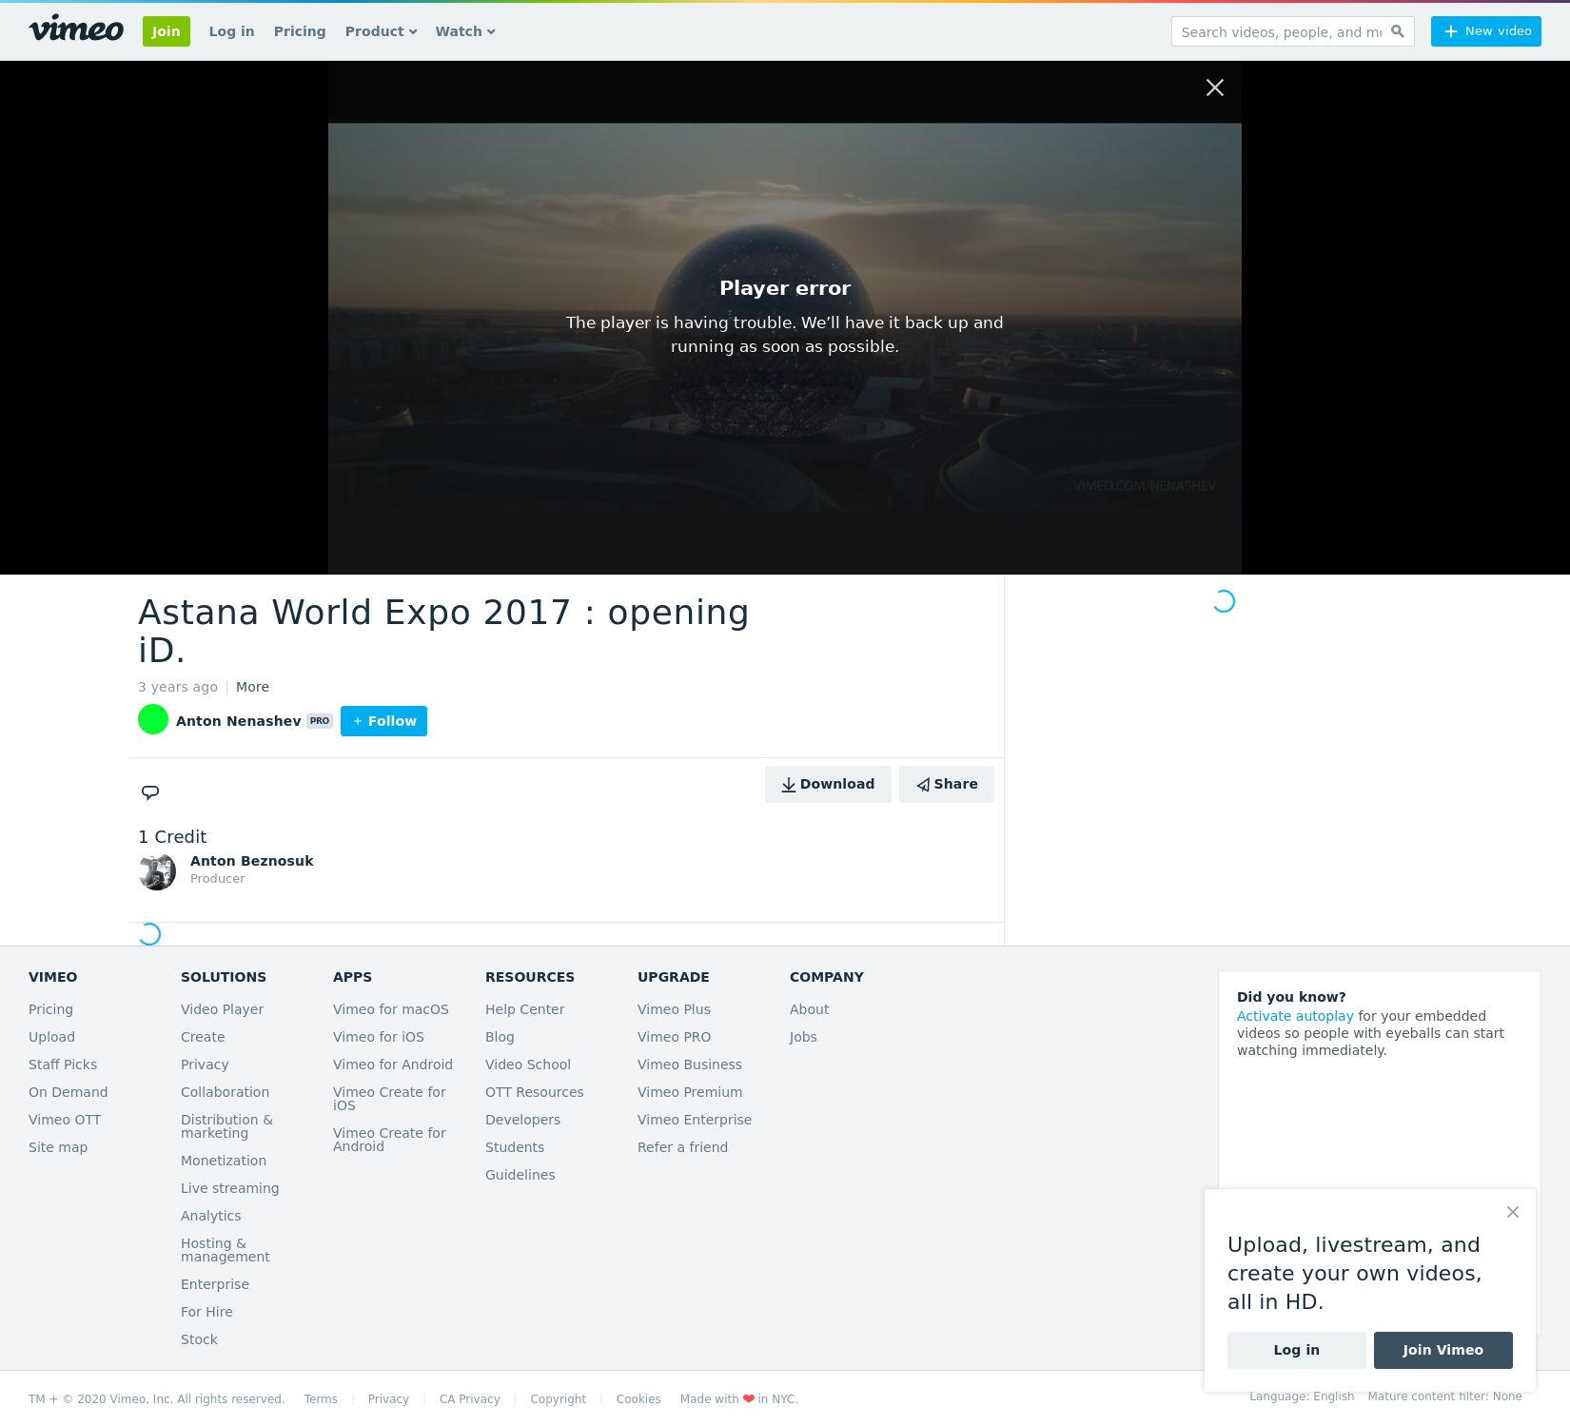Viewport: 1570px width, 1426px height.
Task: Open the comments speech bubble icon
Action: (150, 792)
